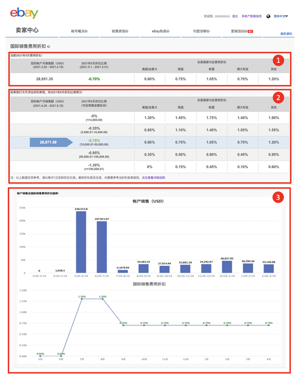This screenshot has width=297, height=378.
Task: Click info icon next to eBay热卖 tab
Action: pos(168,31)
